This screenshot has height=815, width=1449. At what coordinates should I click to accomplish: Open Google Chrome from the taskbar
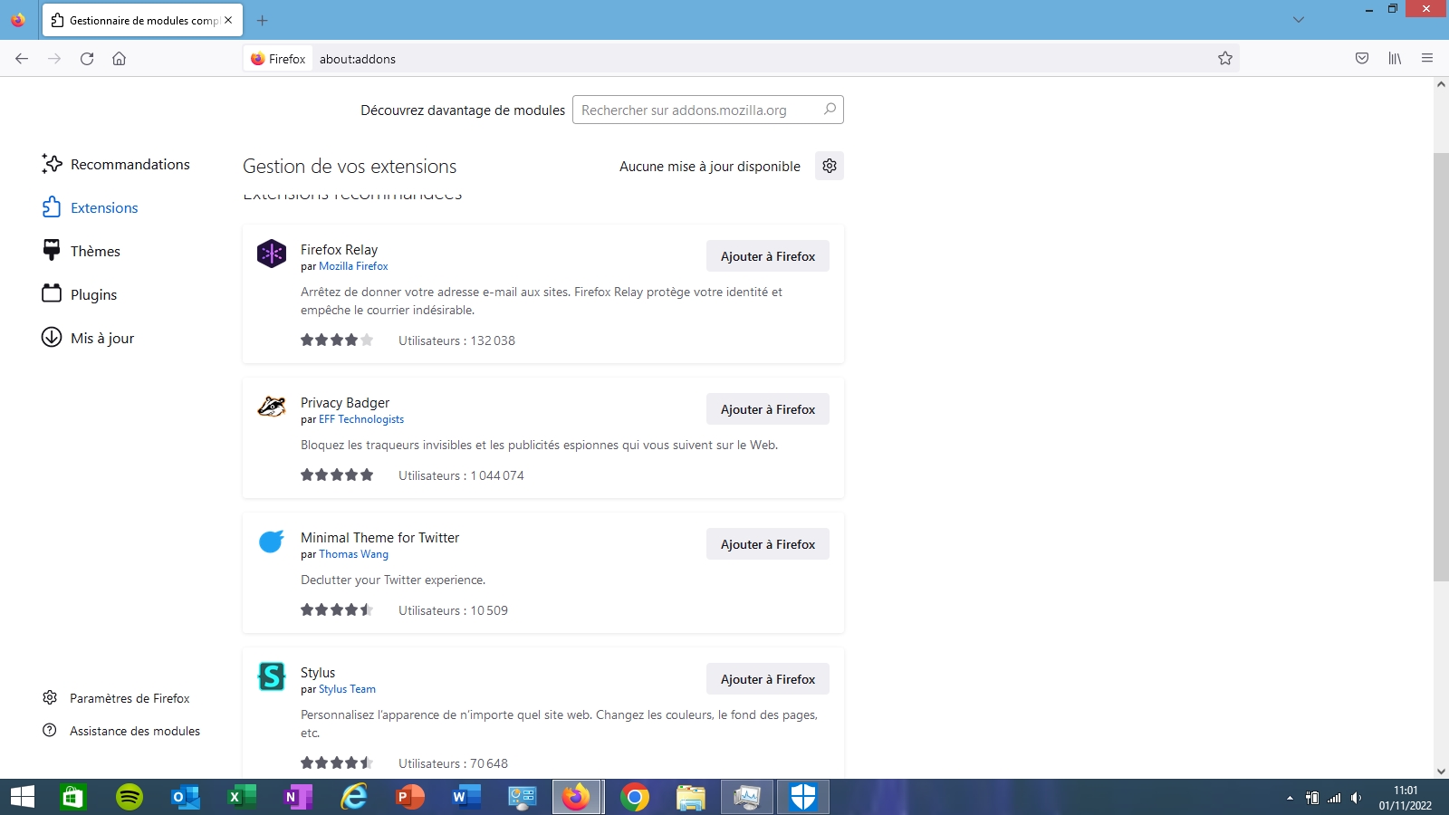635,797
